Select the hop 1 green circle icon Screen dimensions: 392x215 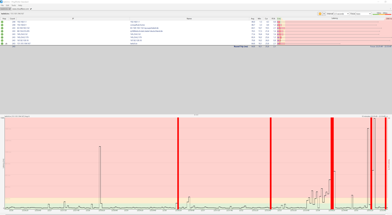click(x=2, y=22)
